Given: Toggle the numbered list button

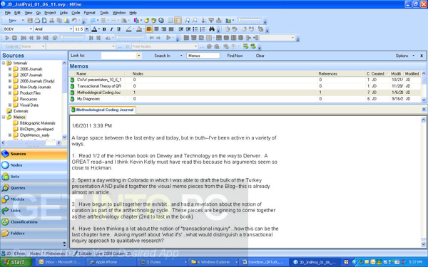Looking at the screenshot, I should pyautogui.click(x=203, y=29).
